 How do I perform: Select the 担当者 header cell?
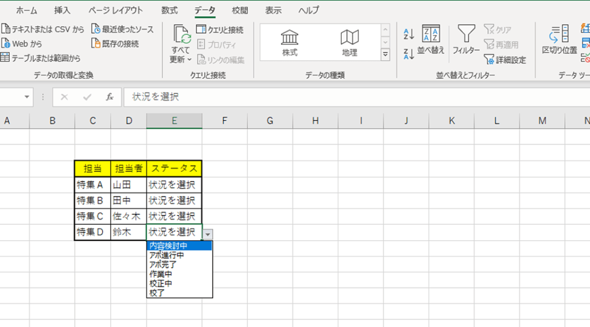point(128,168)
